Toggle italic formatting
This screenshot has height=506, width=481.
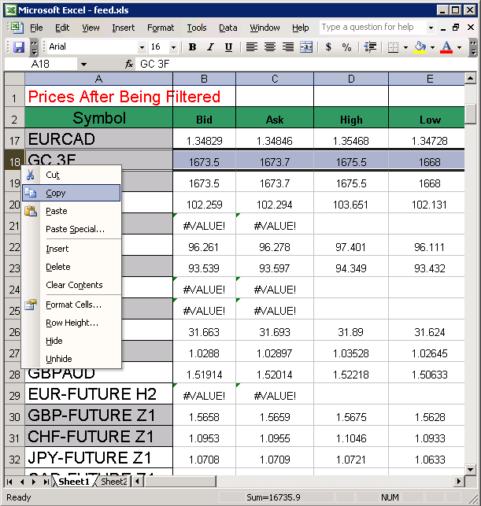point(211,47)
